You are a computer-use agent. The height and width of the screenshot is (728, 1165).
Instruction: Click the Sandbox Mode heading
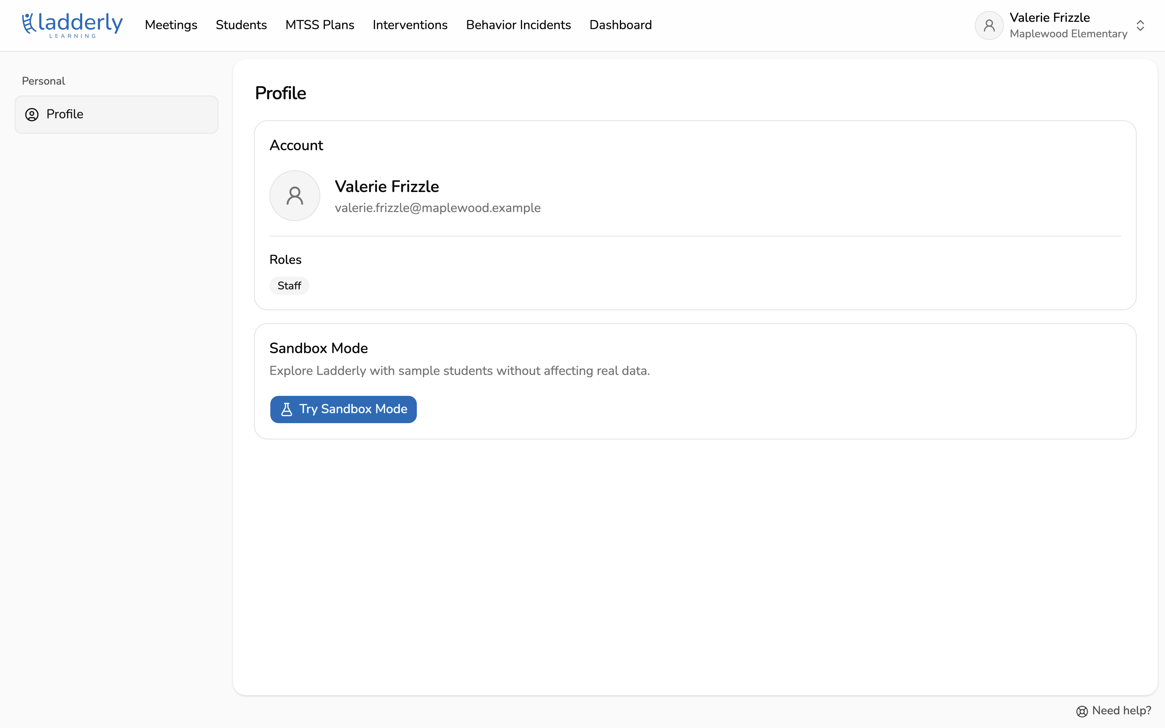pyautogui.click(x=318, y=348)
